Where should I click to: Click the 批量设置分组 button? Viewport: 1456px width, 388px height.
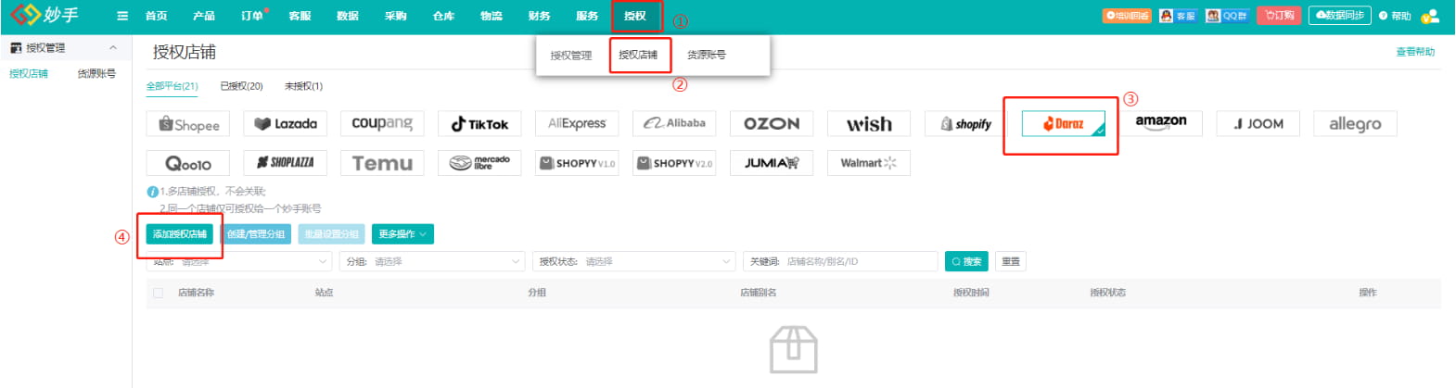pyautogui.click(x=331, y=234)
